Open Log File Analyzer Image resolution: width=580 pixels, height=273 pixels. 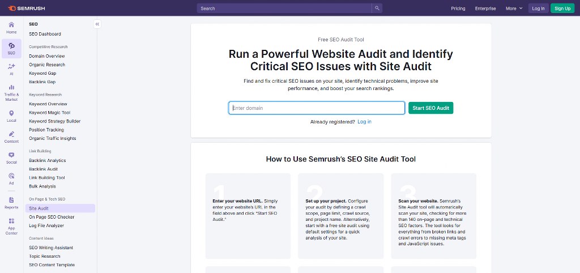tap(46, 225)
